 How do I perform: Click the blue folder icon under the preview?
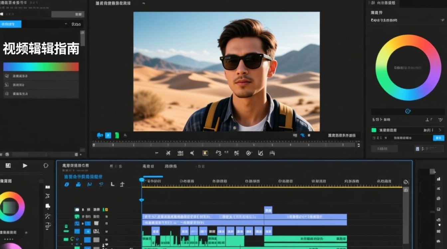tap(100, 135)
